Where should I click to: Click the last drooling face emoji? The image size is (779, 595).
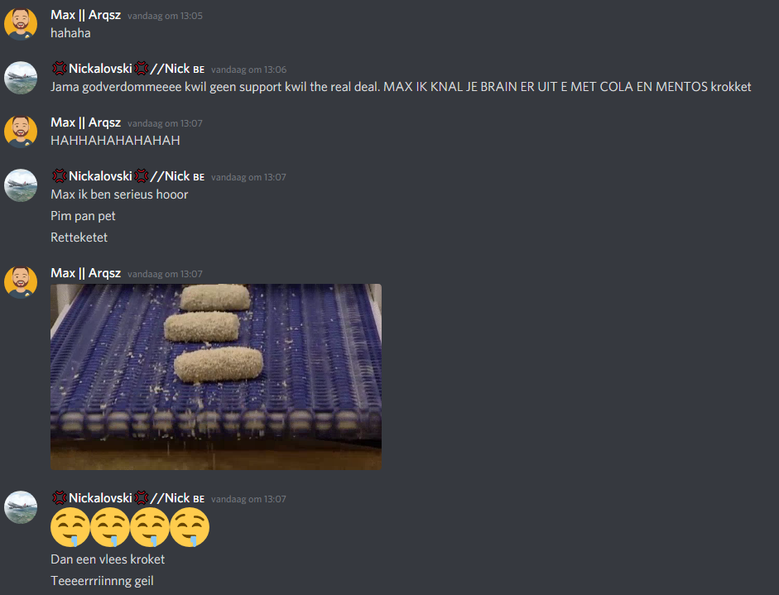pos(190,527)
